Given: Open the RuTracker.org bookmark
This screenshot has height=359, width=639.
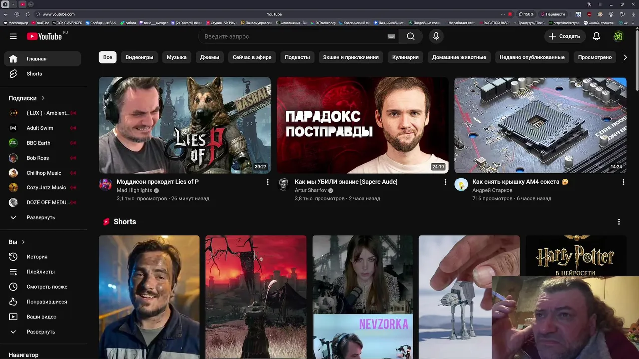Looking at the screenshot, I should [323, 23].
